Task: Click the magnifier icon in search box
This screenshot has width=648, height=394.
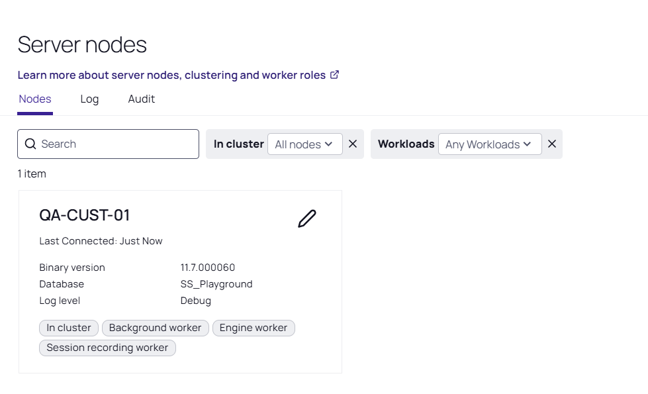Action: [30, 144]
